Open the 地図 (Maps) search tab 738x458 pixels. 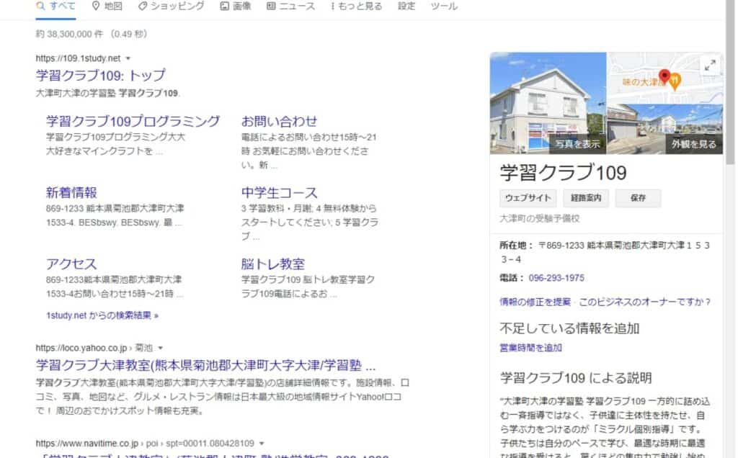(x=107, y=6)
